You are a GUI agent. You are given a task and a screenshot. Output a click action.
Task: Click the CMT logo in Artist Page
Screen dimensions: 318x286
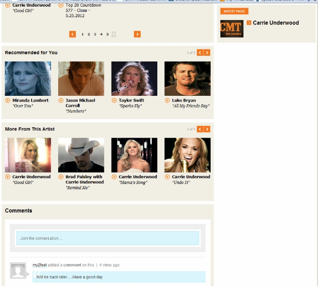pos(232,29)
